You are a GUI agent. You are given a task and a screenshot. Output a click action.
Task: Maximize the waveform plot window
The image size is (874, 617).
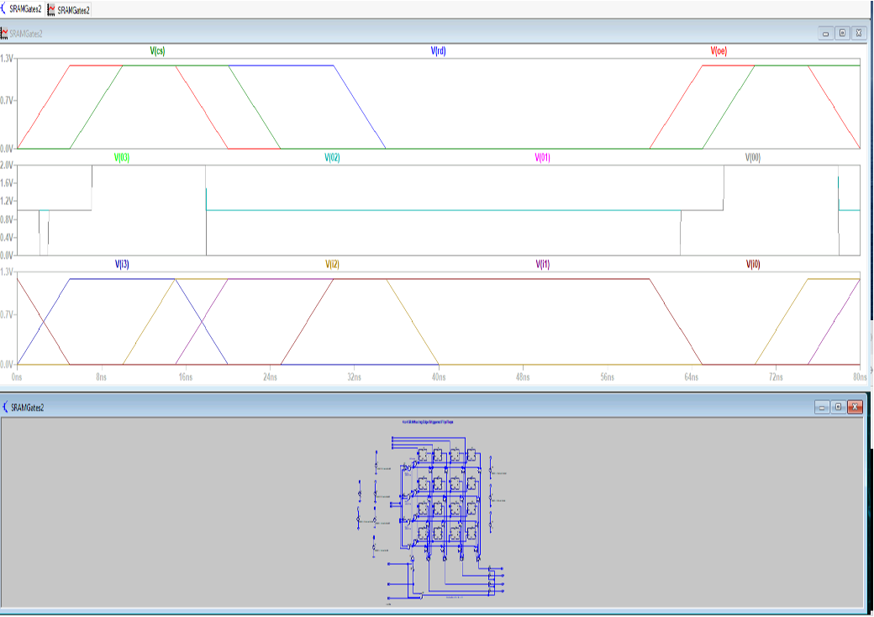click(x=842, y=33)
